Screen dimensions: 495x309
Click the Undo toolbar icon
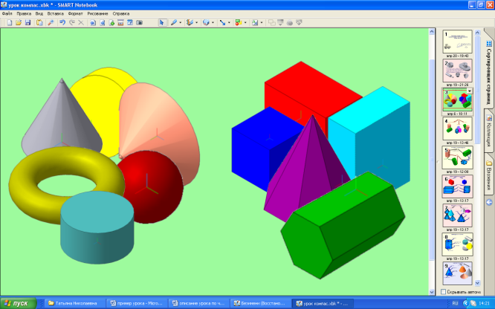click(x=62, y=22)
